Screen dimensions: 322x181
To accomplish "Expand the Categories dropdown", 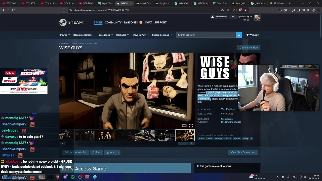I will click(106, 35).
